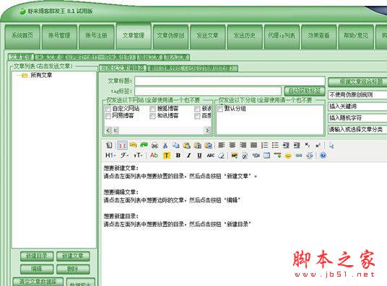Insert a numbered list
The height and width of the screenshot is (286, 387).
tap(264, 145)
